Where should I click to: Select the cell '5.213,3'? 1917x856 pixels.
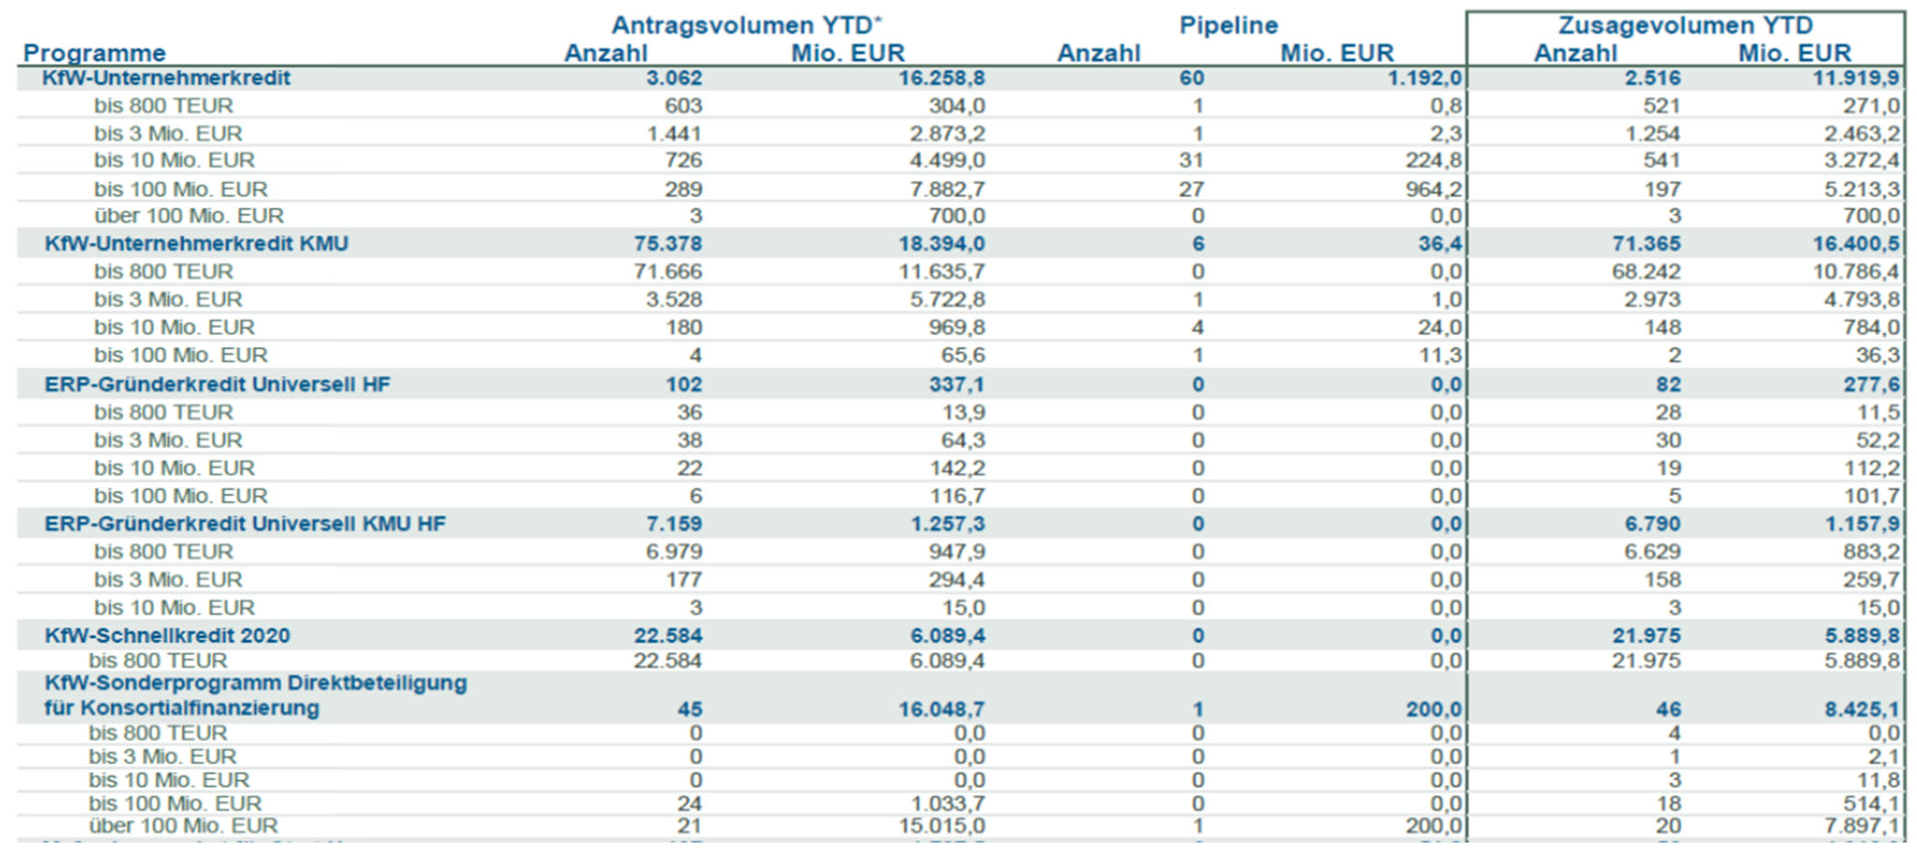pyautogui.click(x=1863, y=189)
